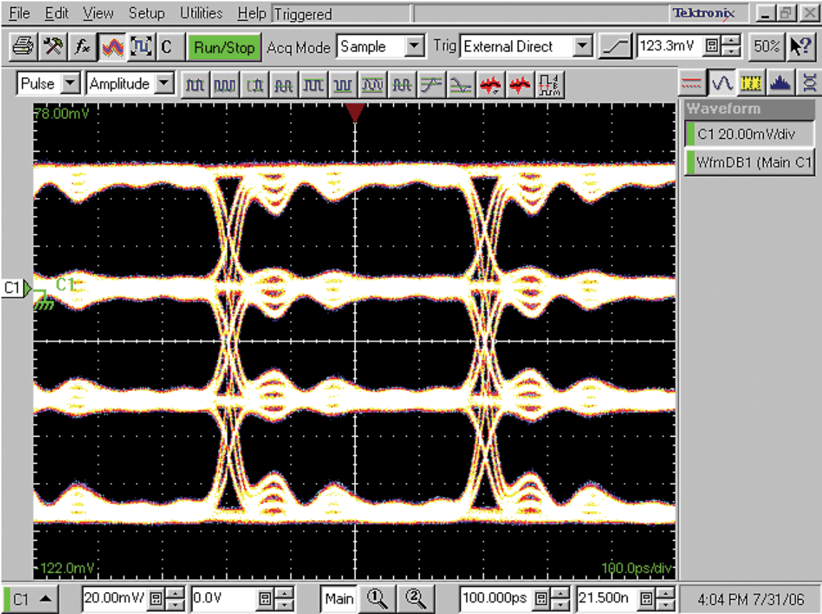The width and height of the screenshot is (822, 614).
Task: Open the fx math function icon
Action: click(83, 47)
